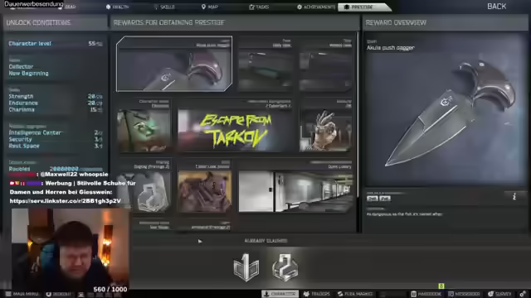Open Main Menu in the bottom bar
This screenshot has width=531, height=298.
coord(22,294)
